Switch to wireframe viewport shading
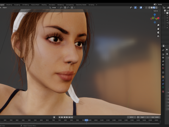The image size is (169, 127). point(149,7)
